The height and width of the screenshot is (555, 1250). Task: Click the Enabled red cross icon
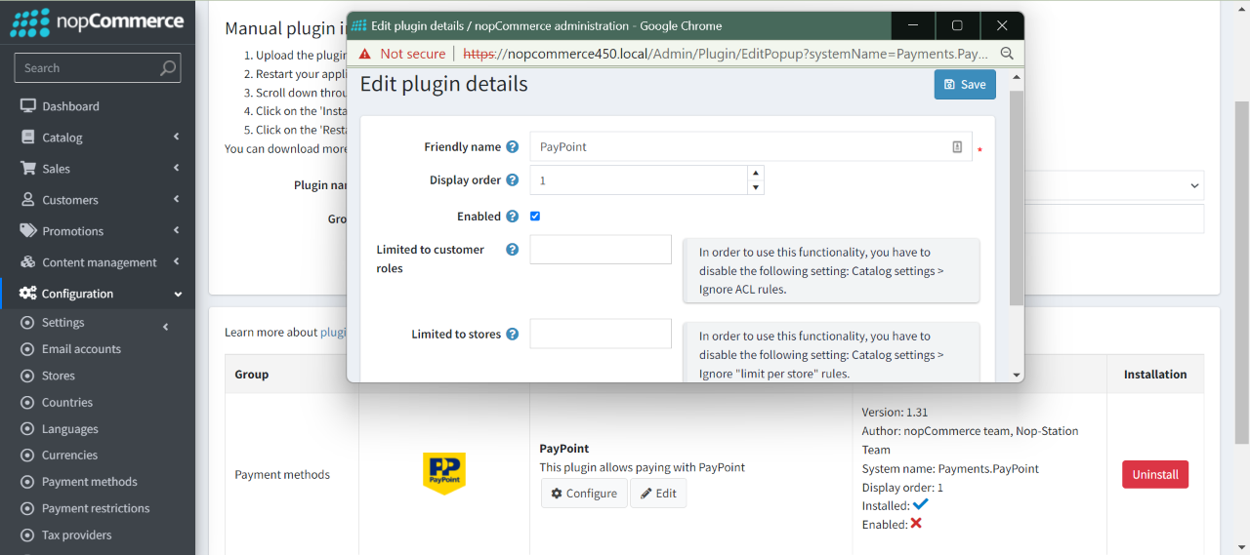pyautogui.click(x=916, y=524)
